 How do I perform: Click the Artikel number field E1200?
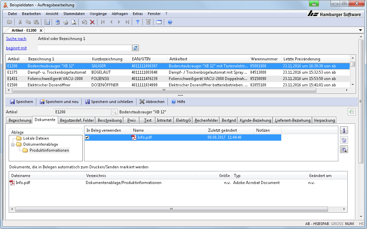(82, 112)
